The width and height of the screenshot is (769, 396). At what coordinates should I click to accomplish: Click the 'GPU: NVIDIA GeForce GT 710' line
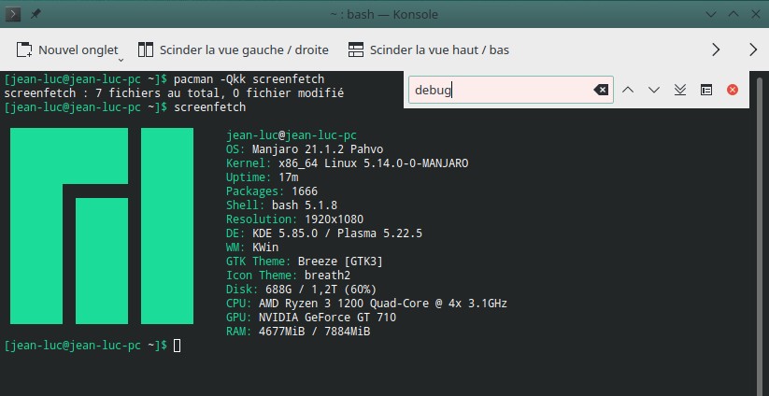[311, 318]
